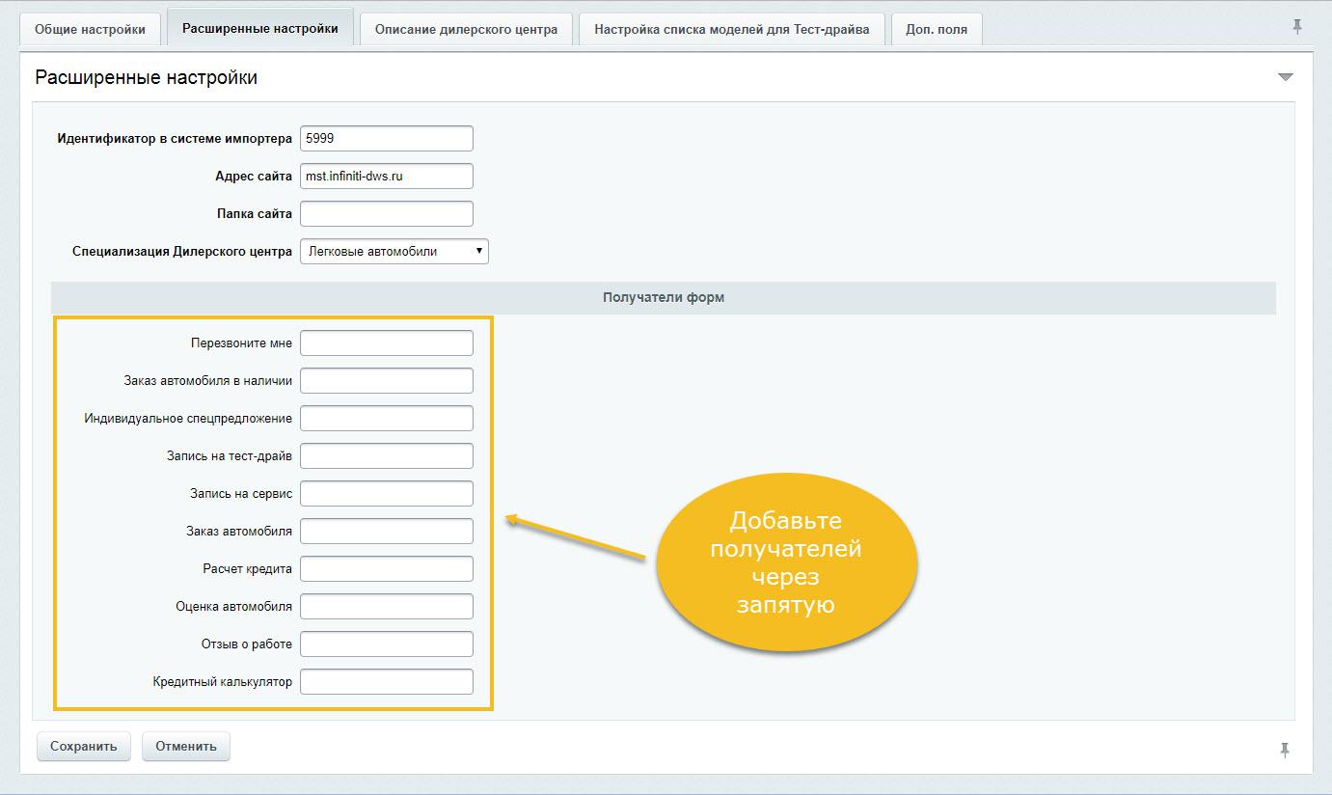Focus Заказ автомобиля в наличии field

[x=387, y=380]
